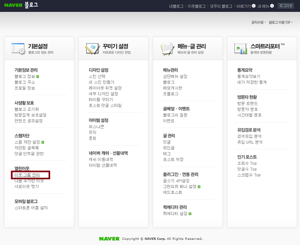This screenshot has width=300, height=245.
Task: Open 퀵에디터 설정
Action: (x=175, y=214)
